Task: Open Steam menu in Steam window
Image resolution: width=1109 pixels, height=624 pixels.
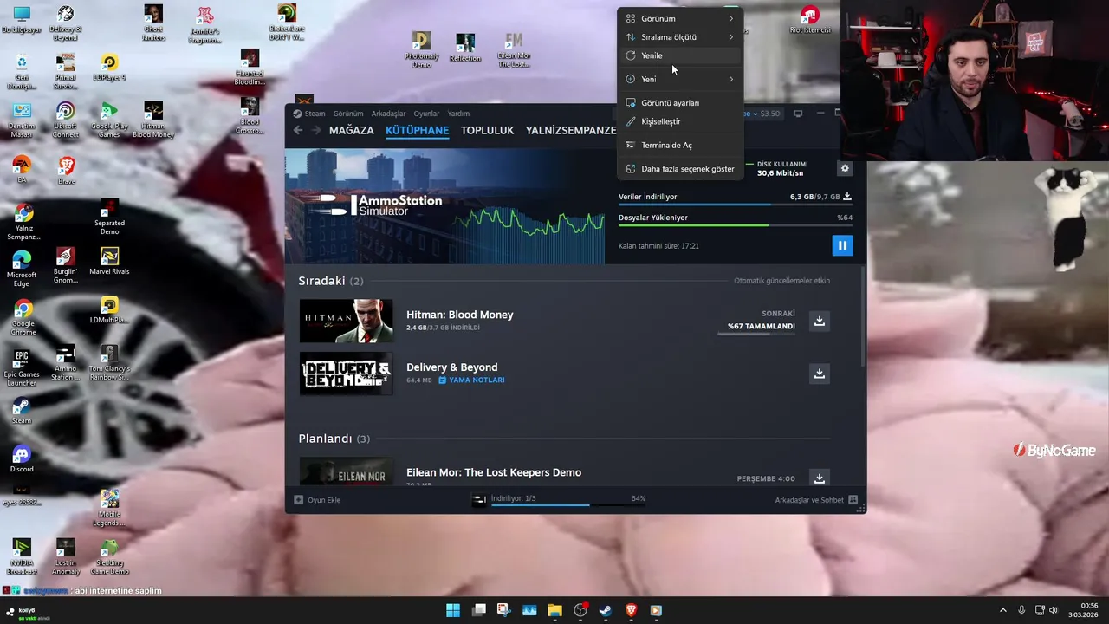Action: click(309, 114)
